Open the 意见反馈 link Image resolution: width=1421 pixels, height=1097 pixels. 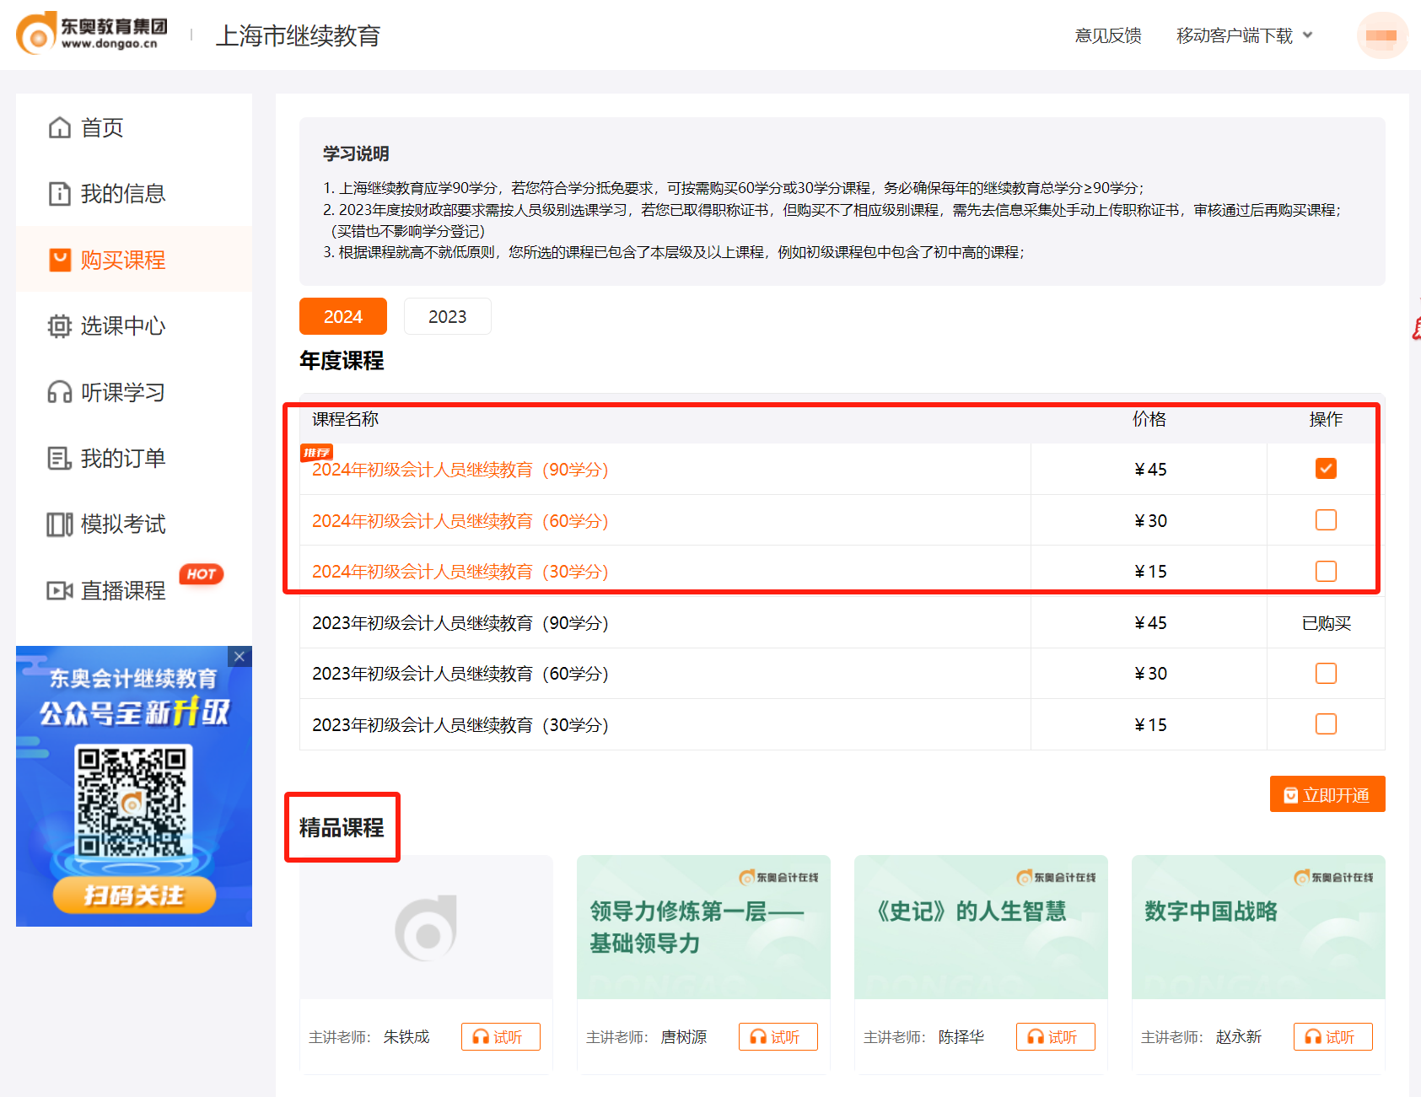[x=1107, y=35]
